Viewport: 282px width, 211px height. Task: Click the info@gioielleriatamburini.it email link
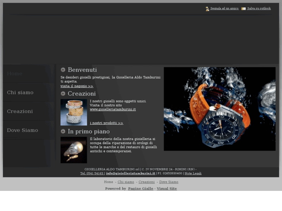[131, 173]
